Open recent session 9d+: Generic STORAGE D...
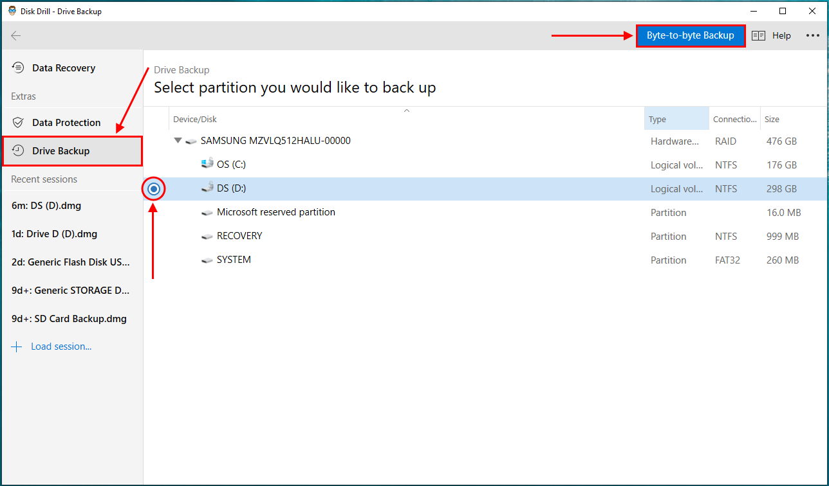Viewport: 829px width, 486px height. pos(71,291)
